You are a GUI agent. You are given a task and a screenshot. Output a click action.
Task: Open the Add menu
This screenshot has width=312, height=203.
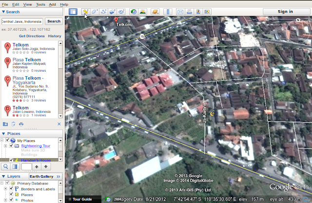pyautogui.click(x=52, y=4)
